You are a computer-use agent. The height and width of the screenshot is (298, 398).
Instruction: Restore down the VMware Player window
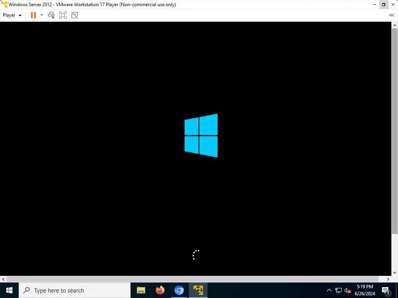click(x=384, y=5)
